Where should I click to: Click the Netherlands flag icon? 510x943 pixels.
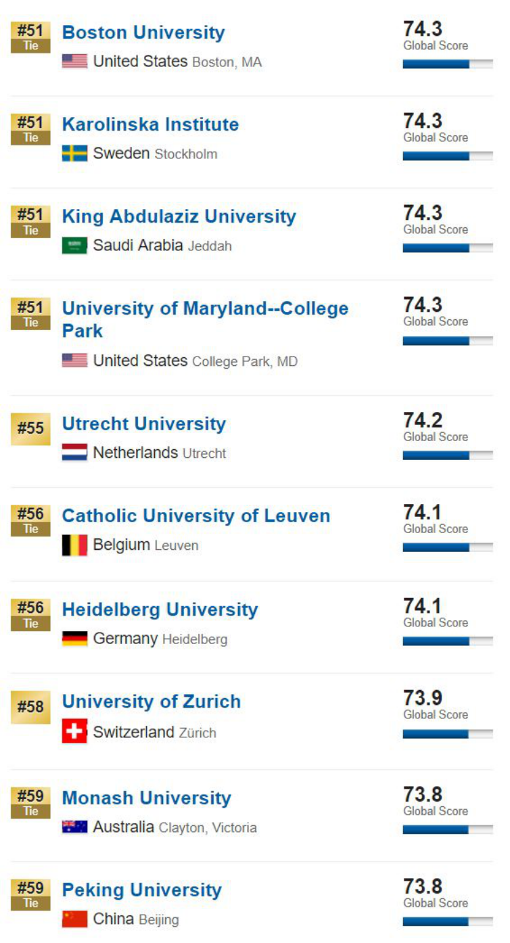(74, 453)
